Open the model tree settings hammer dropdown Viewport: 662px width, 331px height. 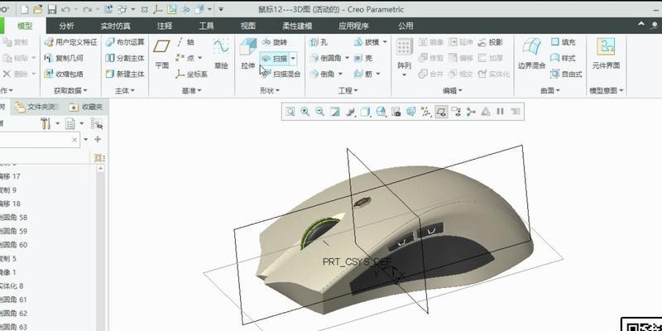point(58,123)
